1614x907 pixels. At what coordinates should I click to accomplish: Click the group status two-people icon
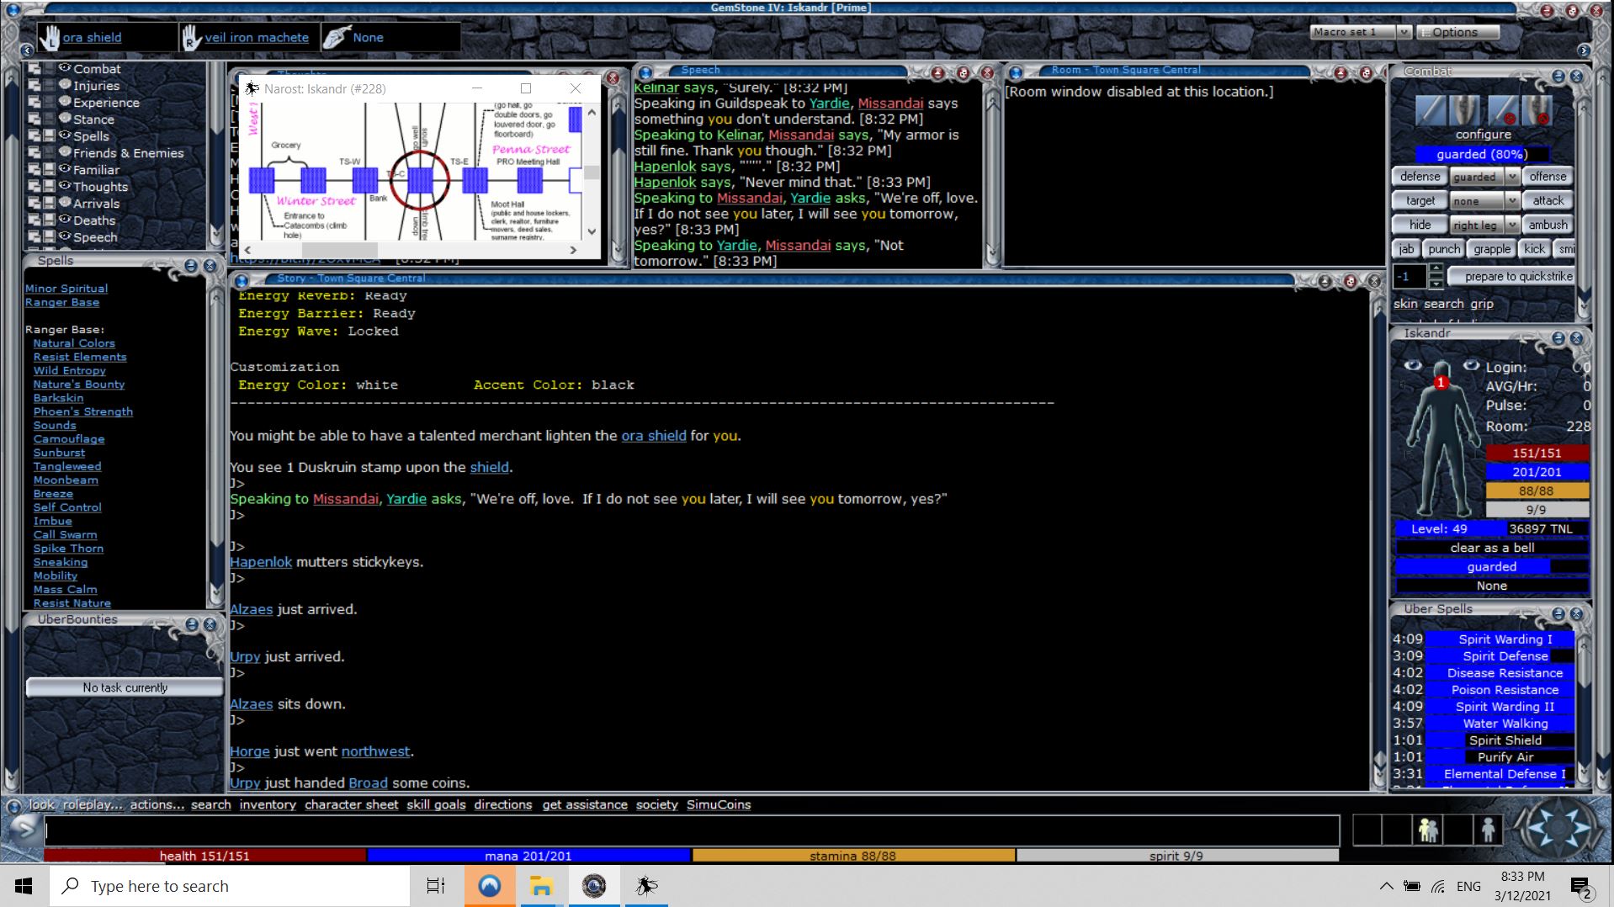click(1427, 830)
